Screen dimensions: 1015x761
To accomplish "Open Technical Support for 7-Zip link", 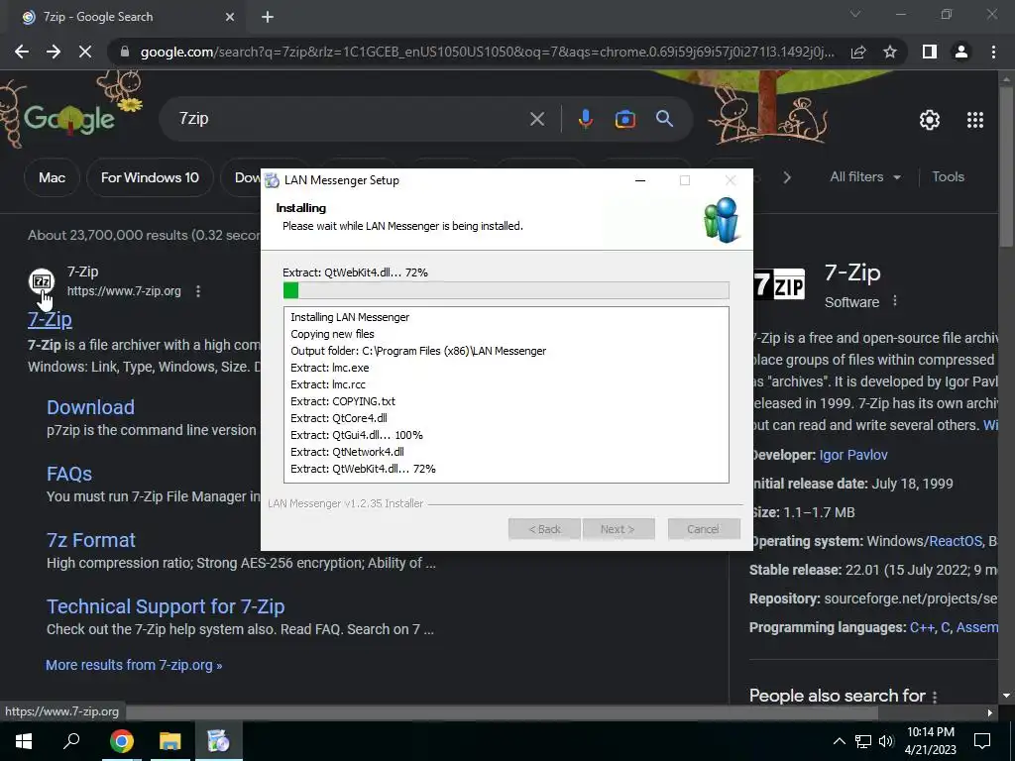I will 166,606.
